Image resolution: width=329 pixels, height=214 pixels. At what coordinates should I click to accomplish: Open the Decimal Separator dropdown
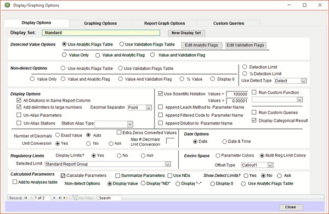coord(149,108)
